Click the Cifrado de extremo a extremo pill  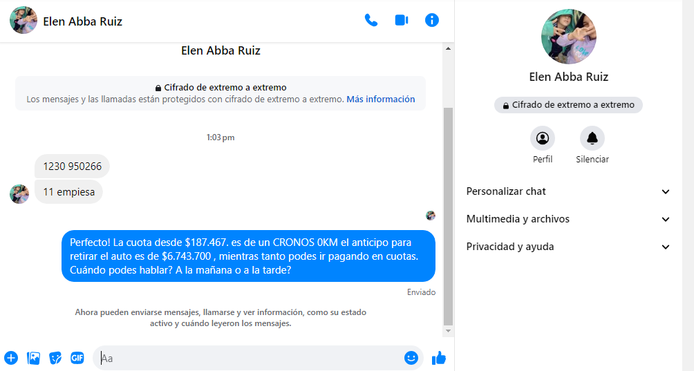coord(568,105)
